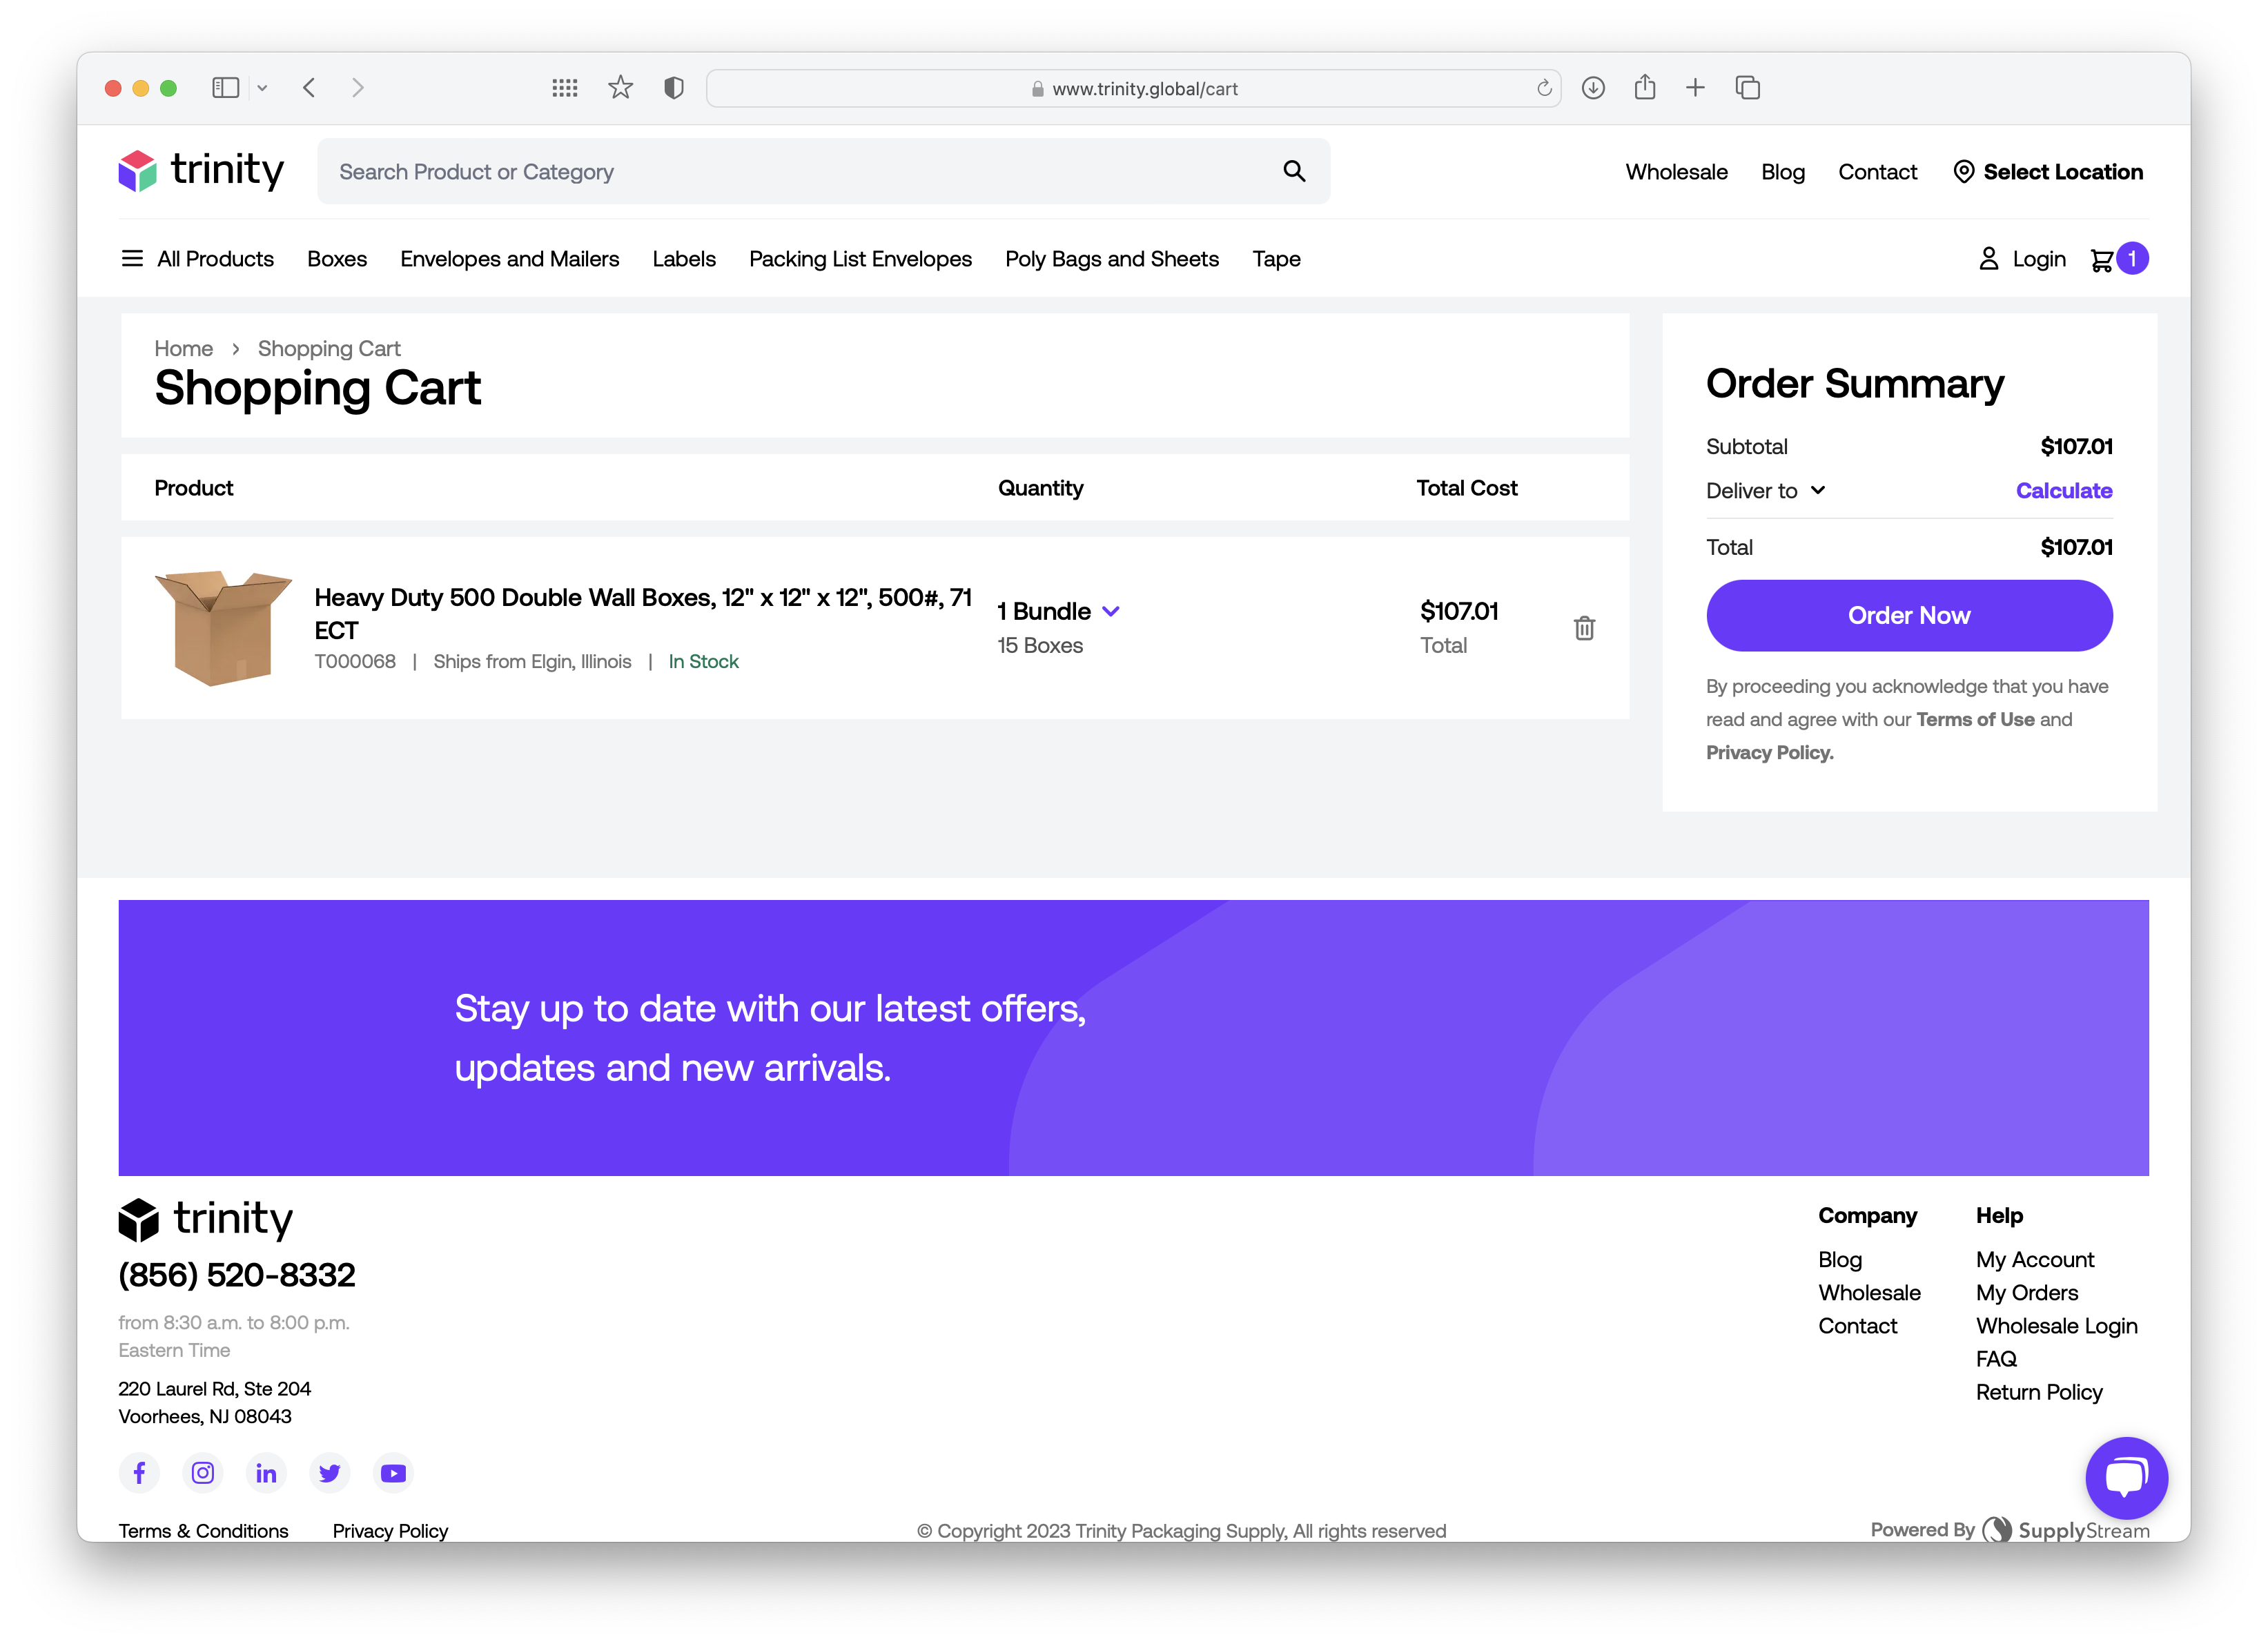Image resolution: width=2268 pixels, height=1644 pixels.
Task: Open the browser apps grid icon
Action: click(x=565, y=88)
